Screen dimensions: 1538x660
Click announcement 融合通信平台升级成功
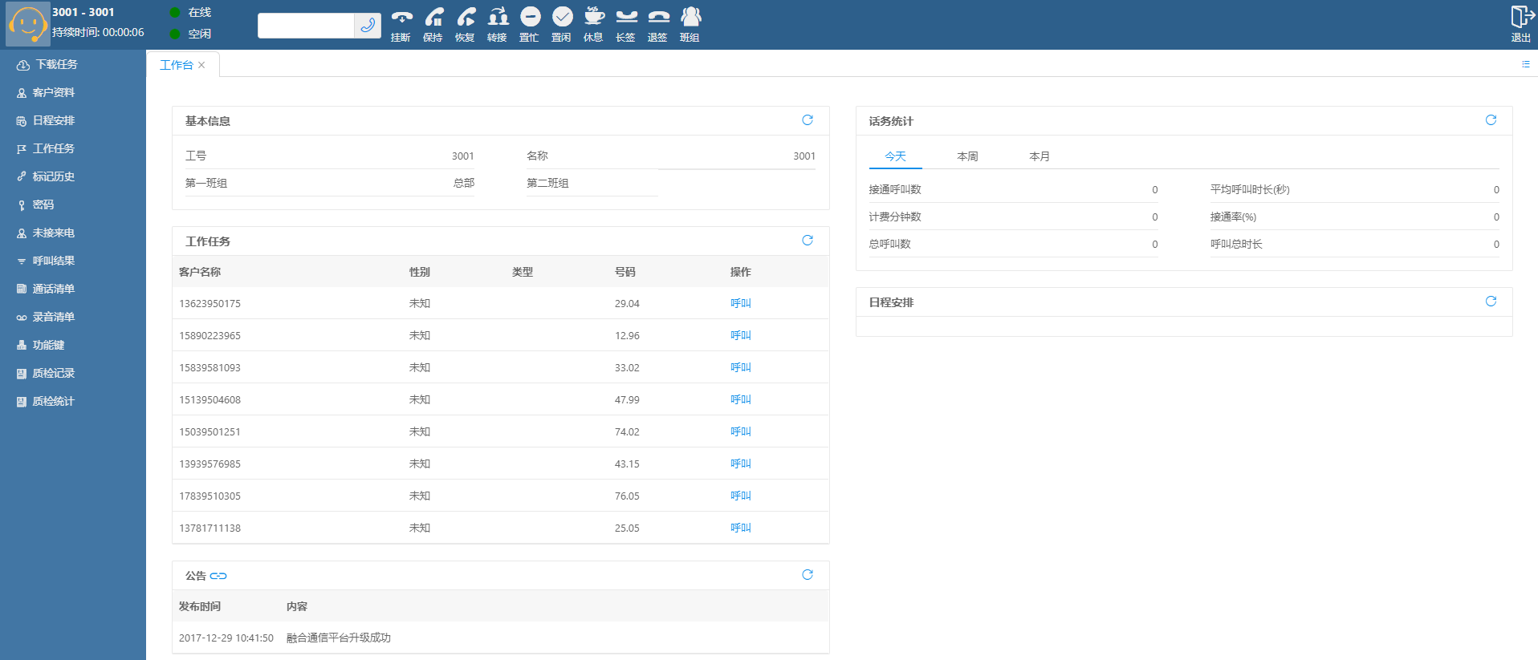point(339,638)
